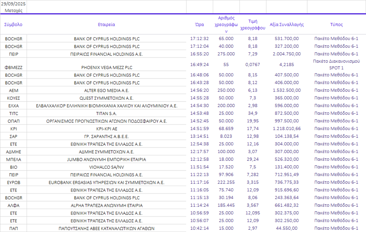
Task: Select the Τύπος column header
Action: coord(336,24)
